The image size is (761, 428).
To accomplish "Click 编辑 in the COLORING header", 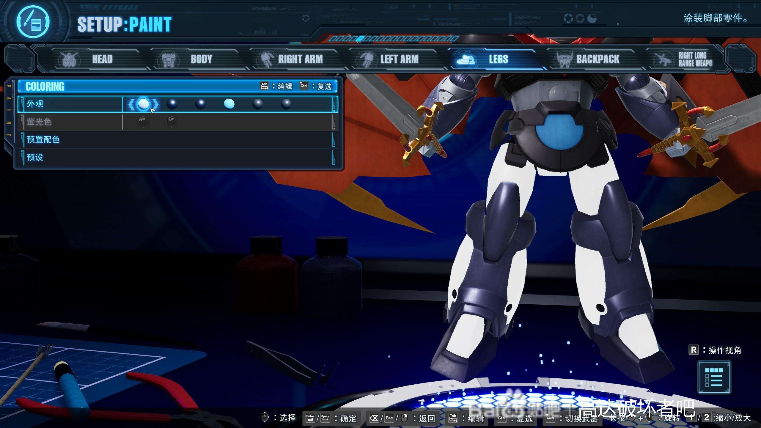I will coord(285,86).
